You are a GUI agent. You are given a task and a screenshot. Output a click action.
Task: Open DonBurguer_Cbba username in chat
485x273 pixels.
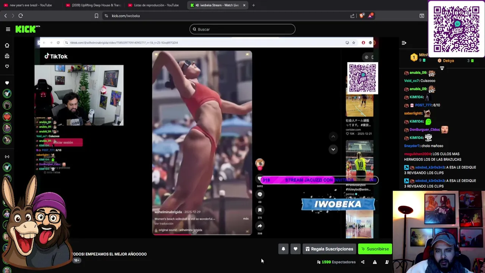pos(424,130)
